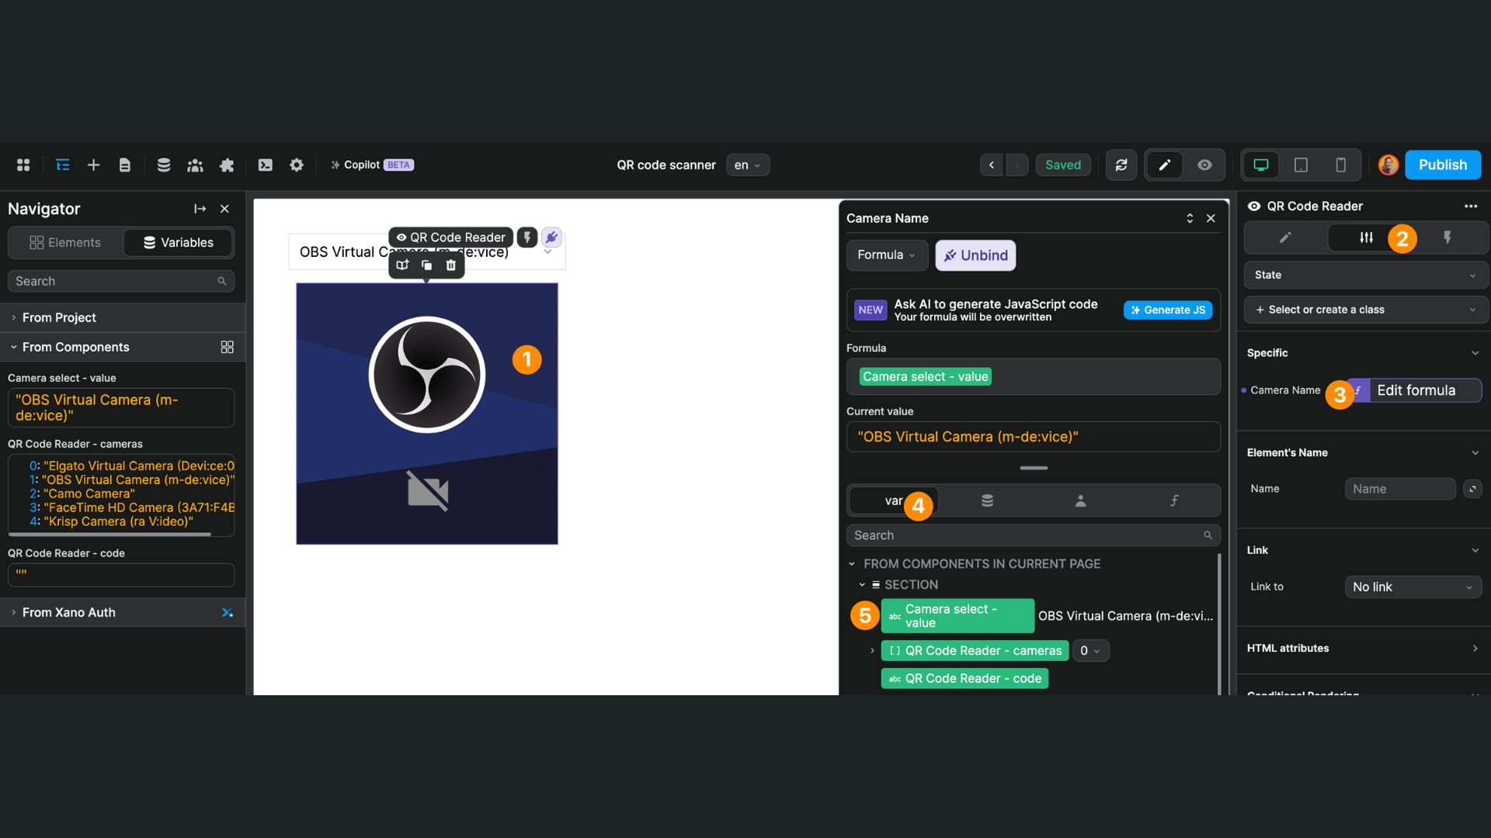Open the data sources (database) icon in toolbar
This screenshot has width=1491, height=838.
pyautogui.click(x=163, y=164)
